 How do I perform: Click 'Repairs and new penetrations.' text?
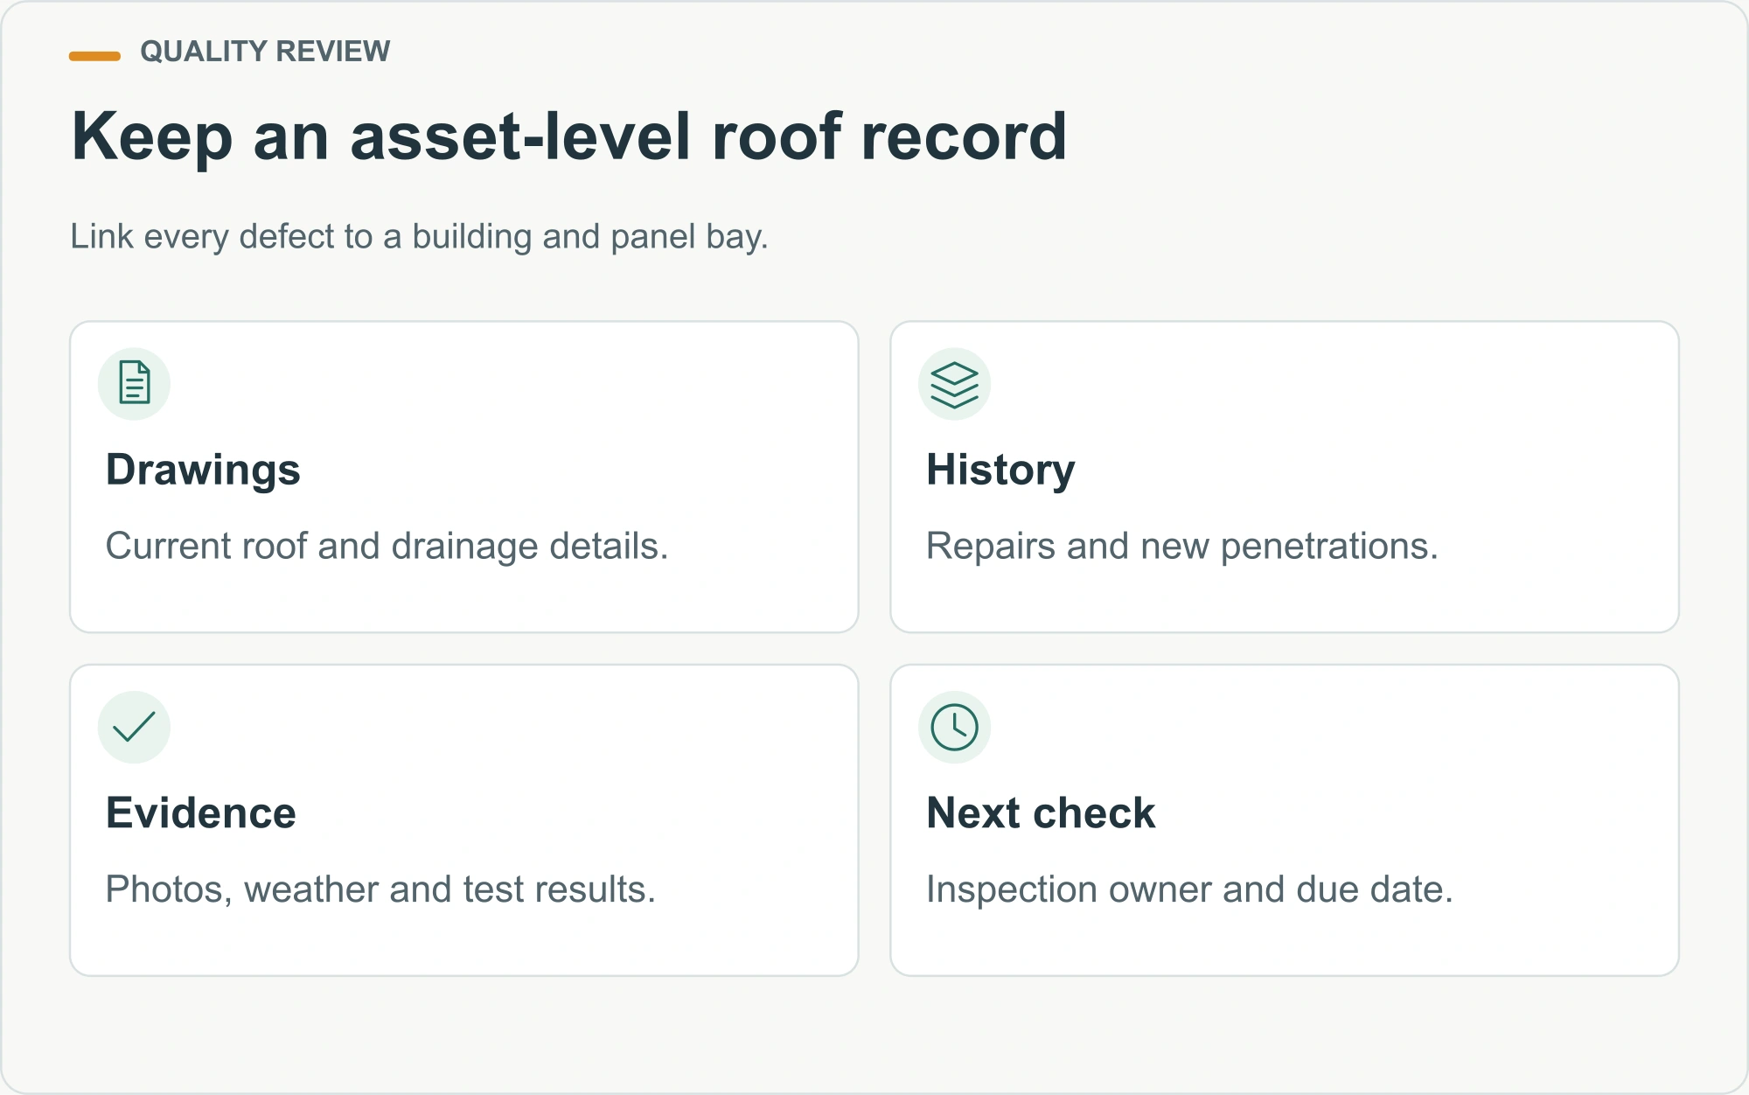tap(1182, 547)
